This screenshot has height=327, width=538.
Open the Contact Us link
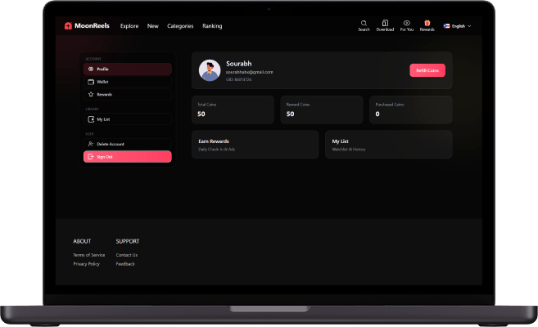pos(127,255)
